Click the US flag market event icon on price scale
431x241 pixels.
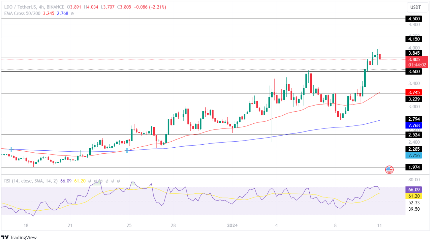pos(390,170)
